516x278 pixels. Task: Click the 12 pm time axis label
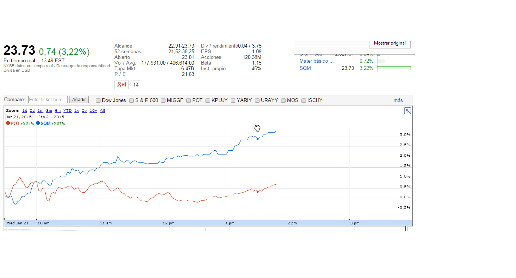[168, 223]
